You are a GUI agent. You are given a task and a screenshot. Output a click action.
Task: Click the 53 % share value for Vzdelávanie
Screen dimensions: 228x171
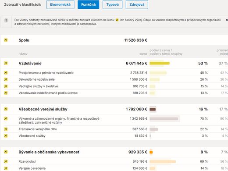203,63
